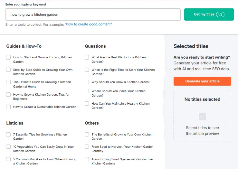Select "How to Create a Sustainable Kitchen Garden" checkbox
The height and width of the screenshot is (169, 238).
(x=8, y=107)
